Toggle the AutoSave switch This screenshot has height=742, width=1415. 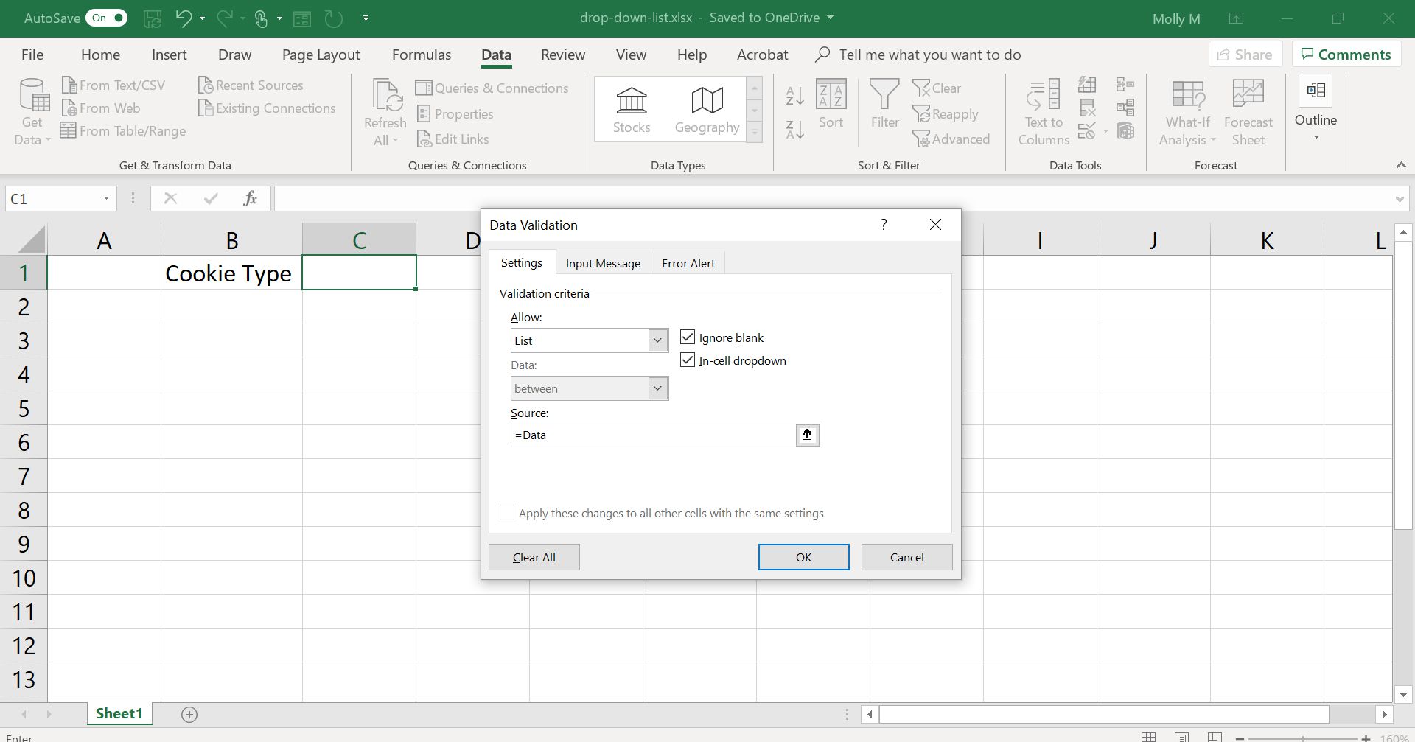[106, 18]
